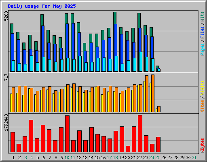The height and width of the screenshot is (162, 207).
Task: Click the cyan pages bar for day 22
Action: [x=141, y=62]
